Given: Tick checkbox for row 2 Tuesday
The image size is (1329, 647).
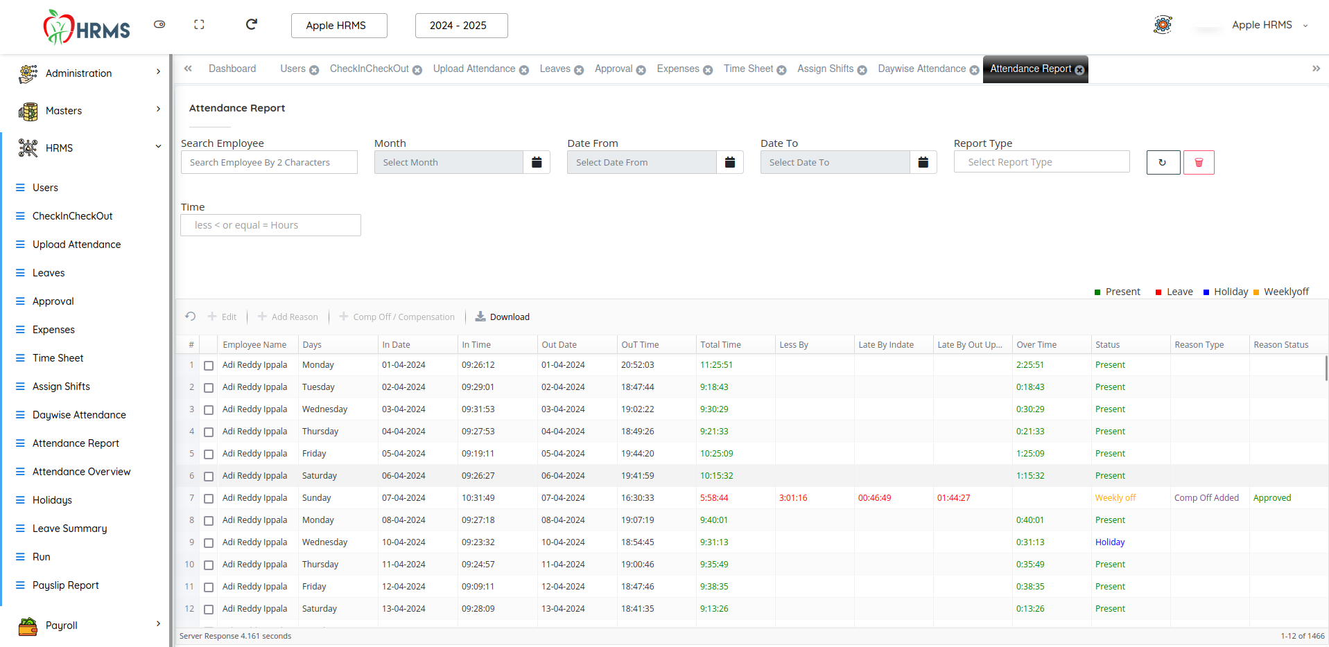Looking at the screenshot, I should pos(209,387).
